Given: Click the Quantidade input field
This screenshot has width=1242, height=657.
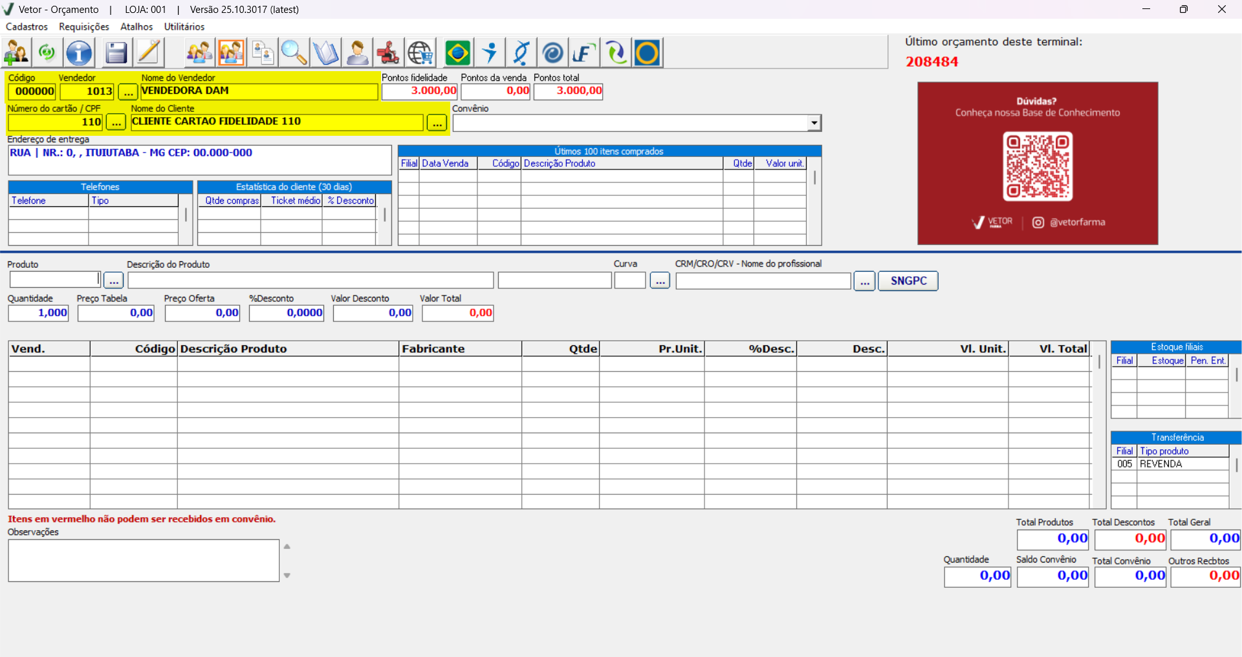Looking at the screenshot, I should [x=38, y=313].
